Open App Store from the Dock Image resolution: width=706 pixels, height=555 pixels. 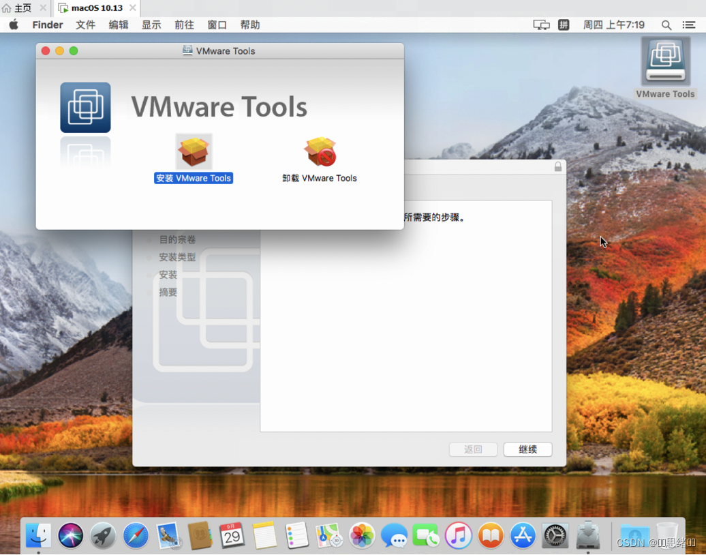pyautogui.click(x=523, y=535)
